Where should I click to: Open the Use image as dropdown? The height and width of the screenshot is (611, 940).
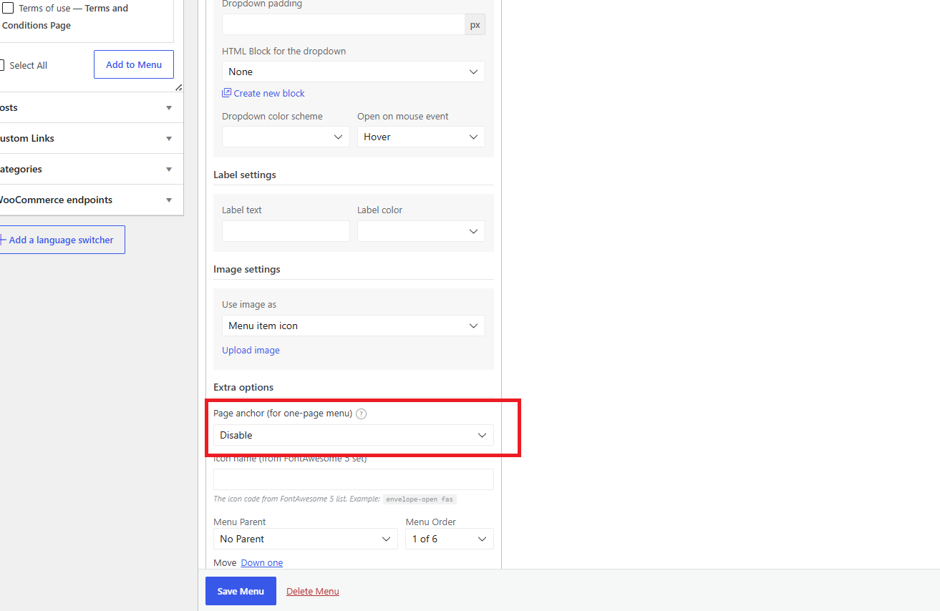click(354, 326)
